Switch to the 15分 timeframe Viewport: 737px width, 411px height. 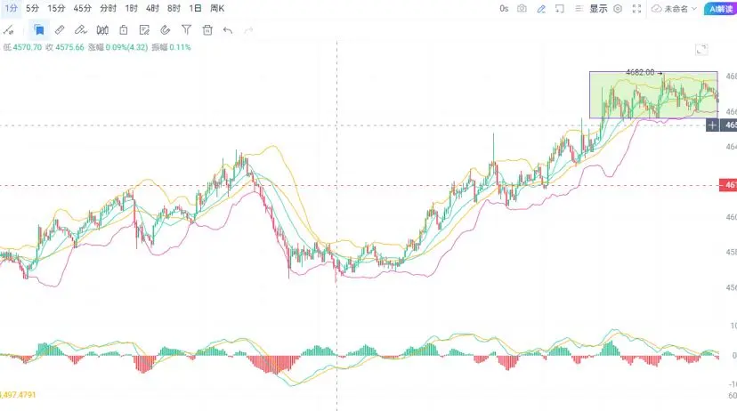point(56,9)
